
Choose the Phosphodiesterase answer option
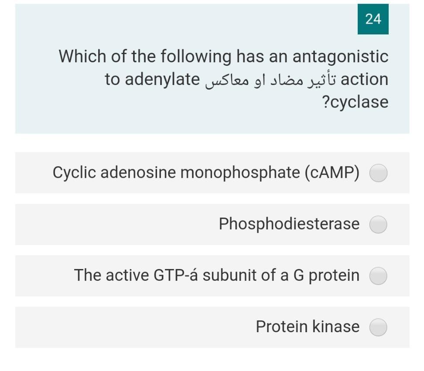pyautogui.click(x=289, y=224)
